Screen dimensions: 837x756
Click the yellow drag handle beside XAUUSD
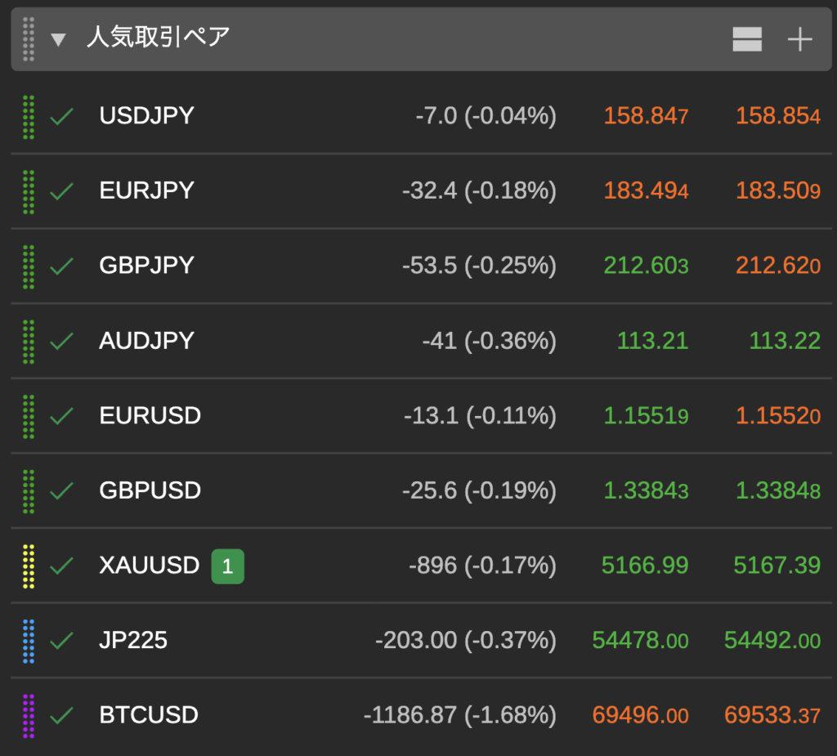[x=29, y=566]
